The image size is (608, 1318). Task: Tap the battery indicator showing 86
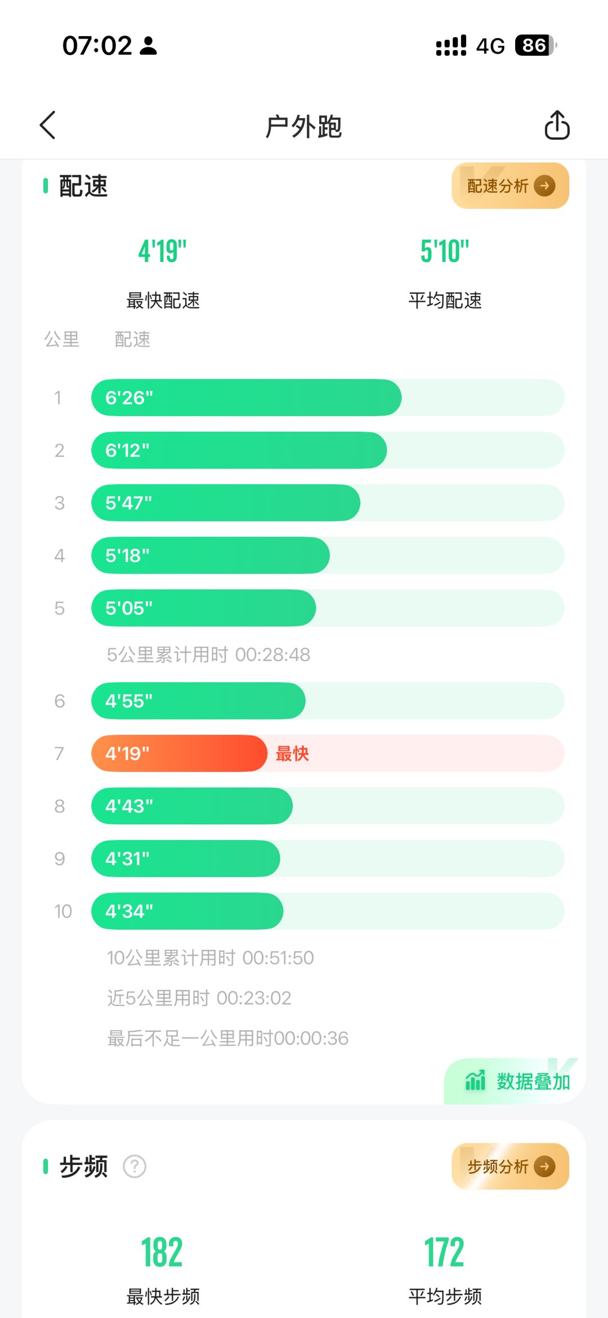(x=535, y=46)
